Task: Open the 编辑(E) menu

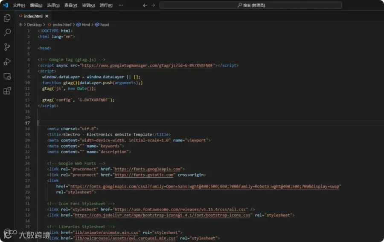Action: (x=36, y=5)
